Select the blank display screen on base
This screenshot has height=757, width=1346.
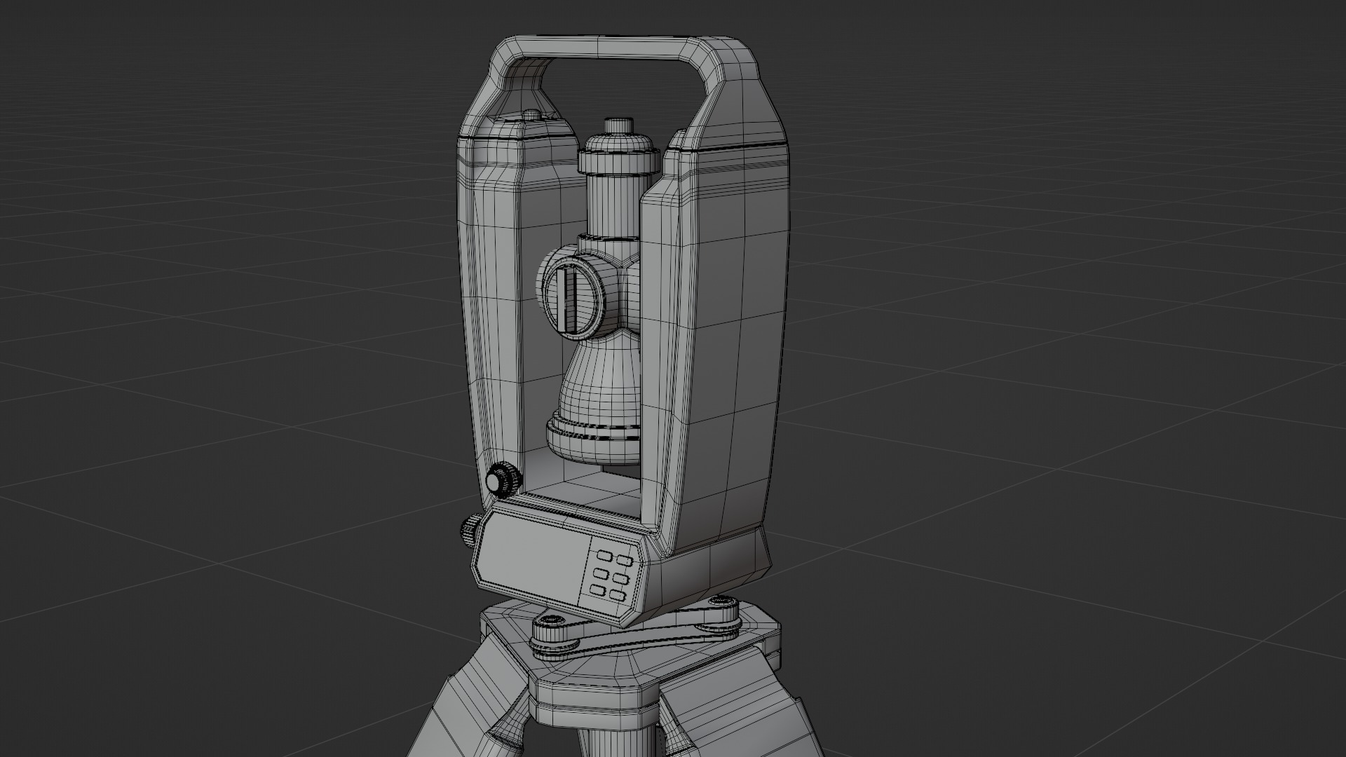tap(534, 557)
